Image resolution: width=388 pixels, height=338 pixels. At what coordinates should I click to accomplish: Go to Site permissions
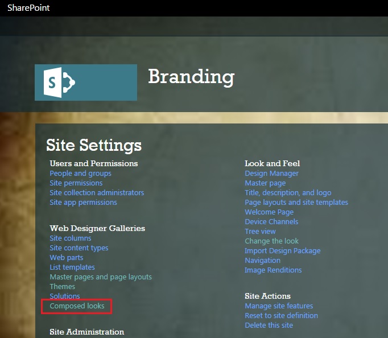pyautogui.click(x=76, y=183)
